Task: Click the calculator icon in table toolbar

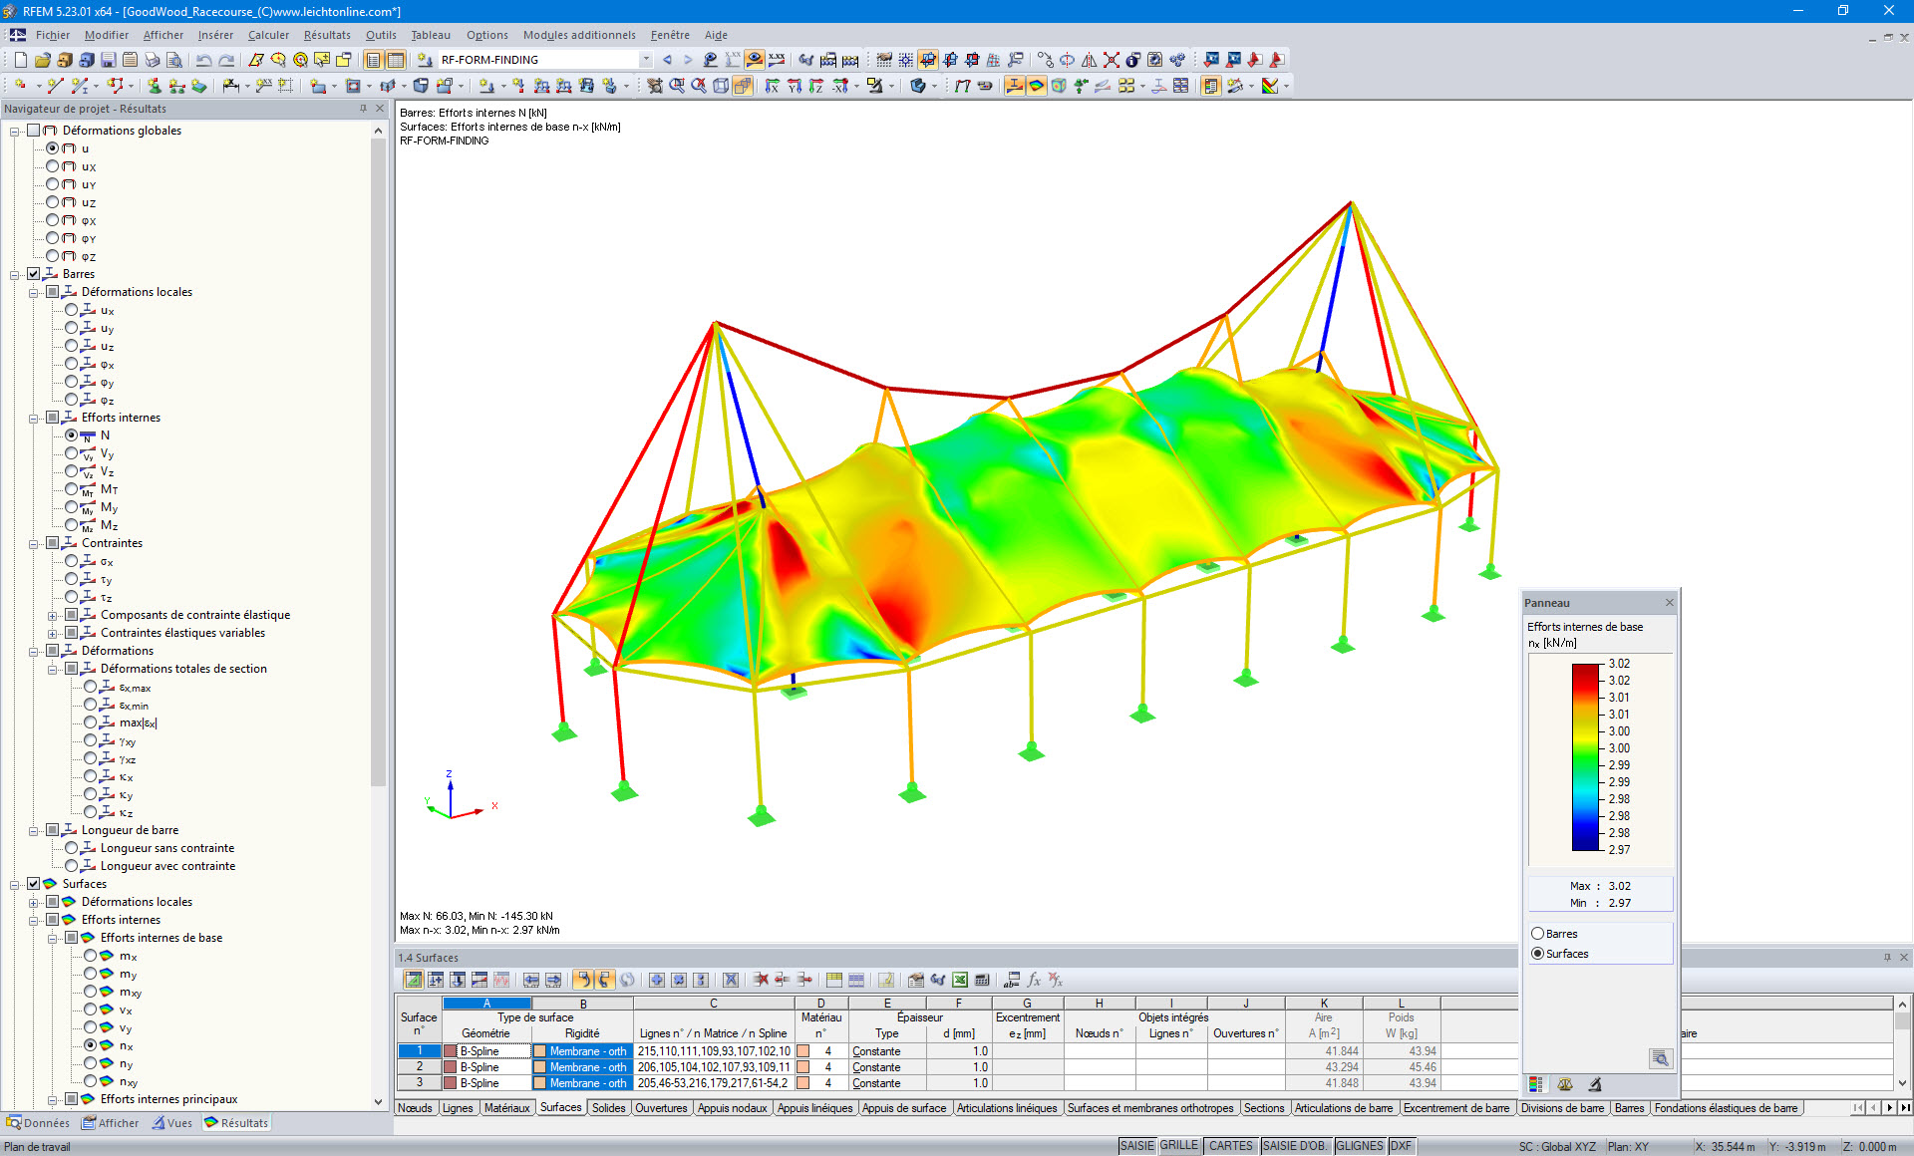Action: tap(982, 980)
